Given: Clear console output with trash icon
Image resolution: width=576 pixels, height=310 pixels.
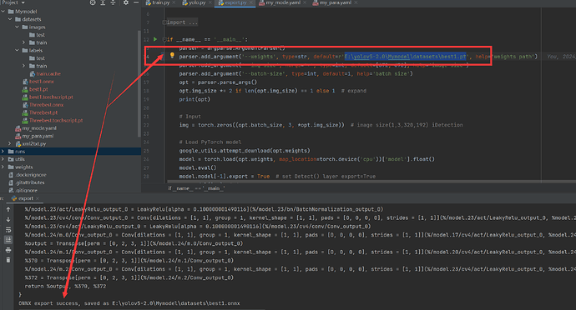Looking at the screenshot, I should (8, 260).
